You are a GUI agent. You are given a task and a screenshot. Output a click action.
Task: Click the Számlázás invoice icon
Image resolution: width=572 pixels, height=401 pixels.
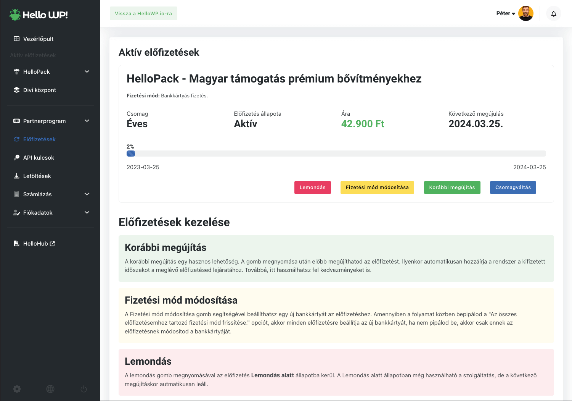[16, 194]
